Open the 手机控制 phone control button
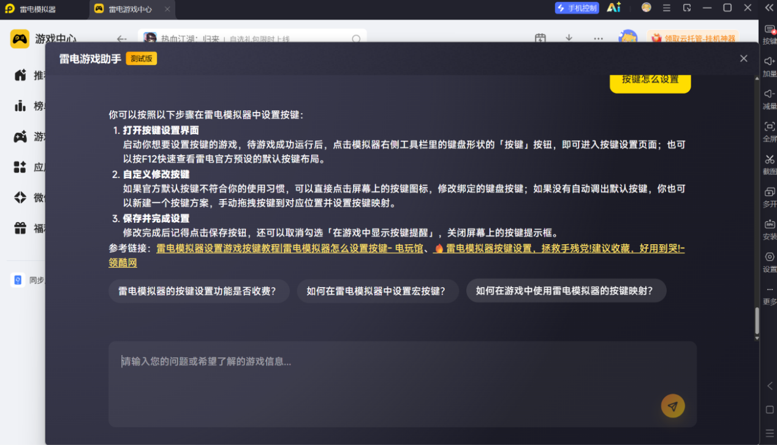Screen dimensions: 777x445 577,8
